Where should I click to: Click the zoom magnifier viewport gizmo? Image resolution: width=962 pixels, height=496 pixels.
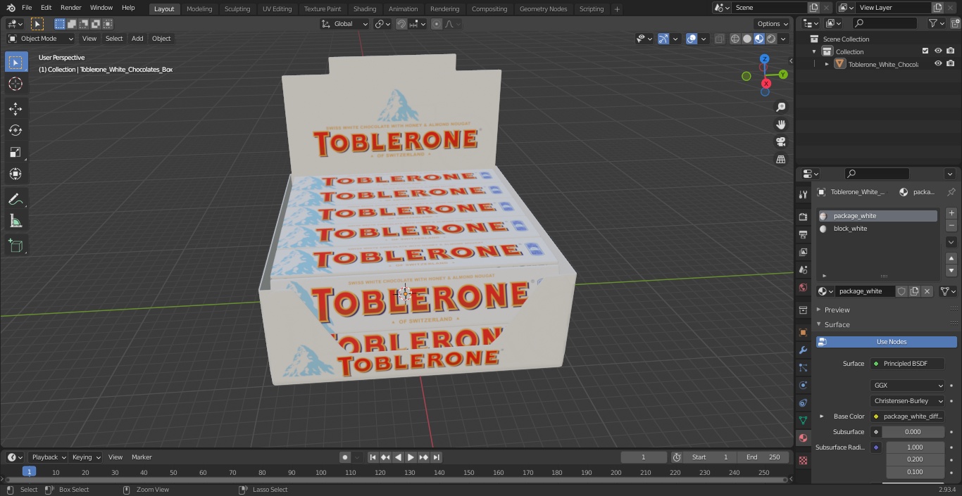click(x=780, y=107)
